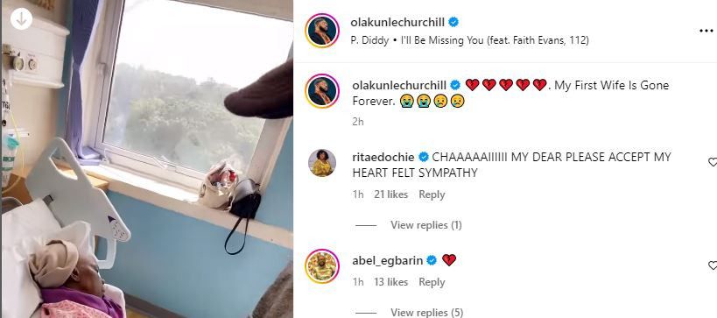717x318 pixels.
Task: Open the three-dots more options menu
Action: pos(706,31)
